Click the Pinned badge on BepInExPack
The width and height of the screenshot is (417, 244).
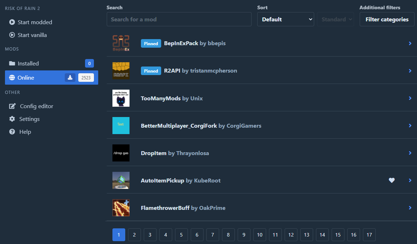151,43
